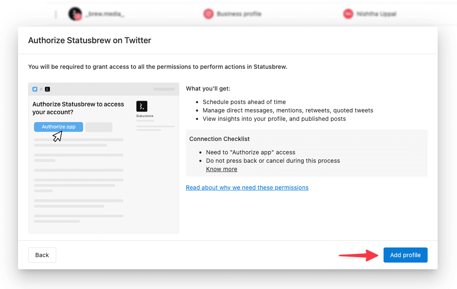Click the swap arrows icon in preview header

click(41, 89)
